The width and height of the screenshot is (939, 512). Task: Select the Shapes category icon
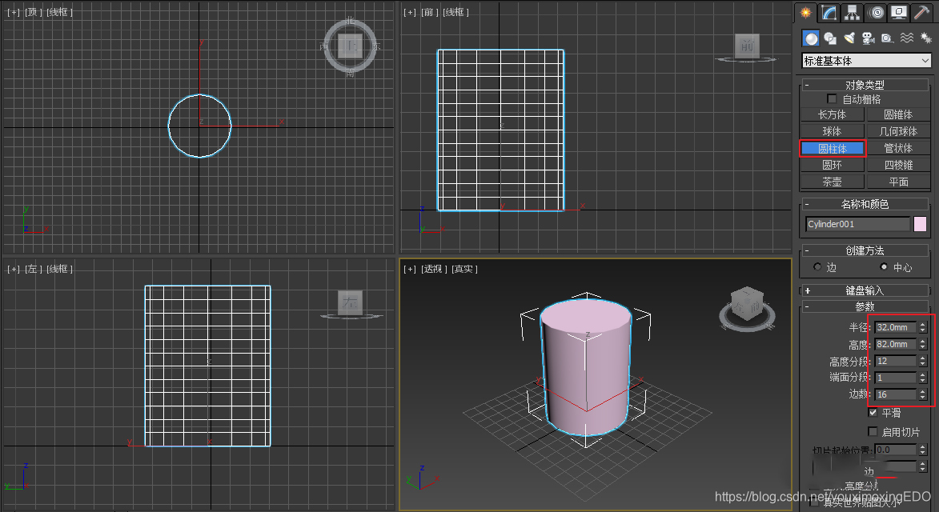830,38
